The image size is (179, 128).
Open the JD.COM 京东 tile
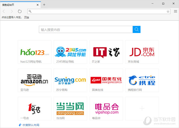[142, 52]
